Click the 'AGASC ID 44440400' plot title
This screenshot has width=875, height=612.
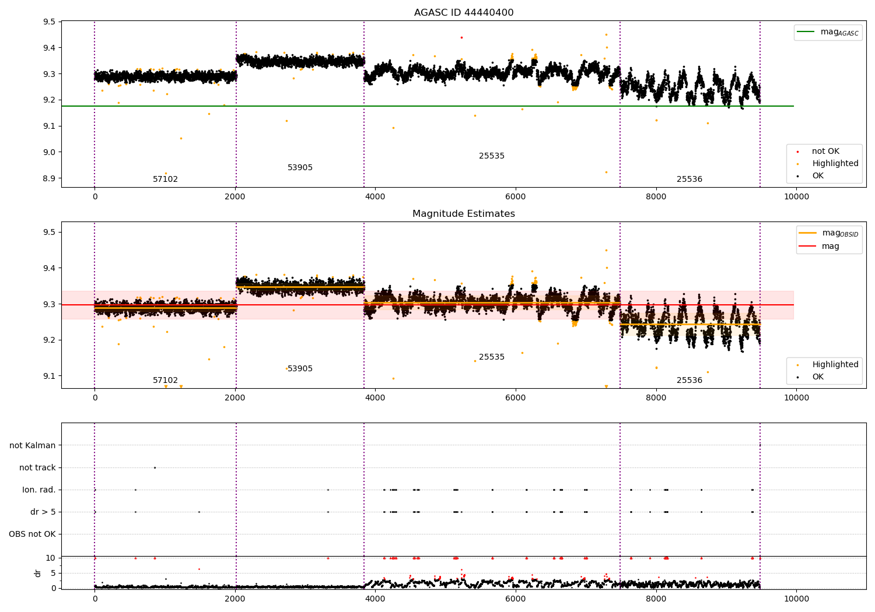(464, 13)
